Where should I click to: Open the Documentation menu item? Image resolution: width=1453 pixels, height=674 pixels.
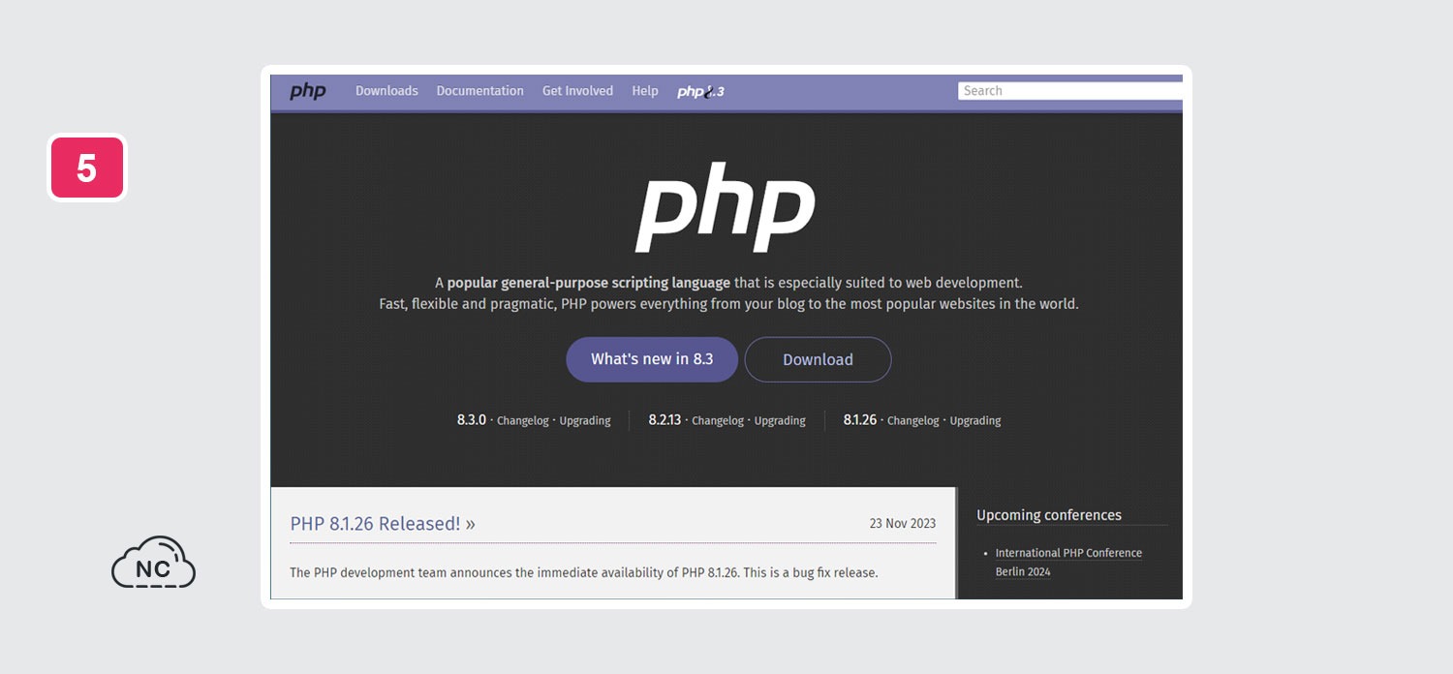479,91
